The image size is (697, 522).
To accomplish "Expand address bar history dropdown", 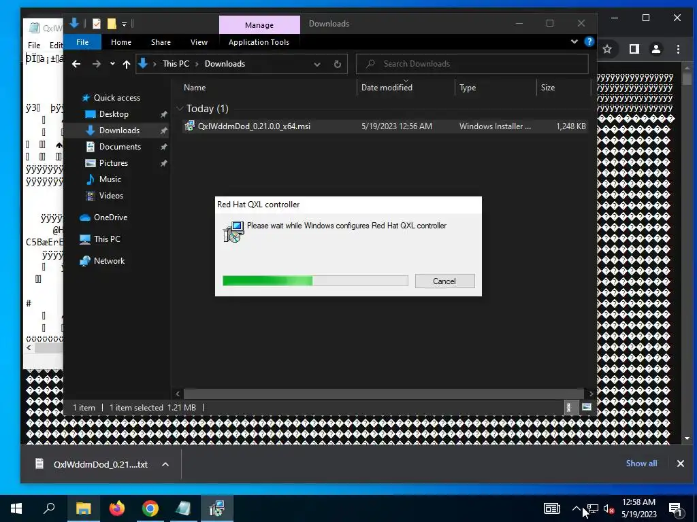I will pyautogui.click(x=317, y=64).
